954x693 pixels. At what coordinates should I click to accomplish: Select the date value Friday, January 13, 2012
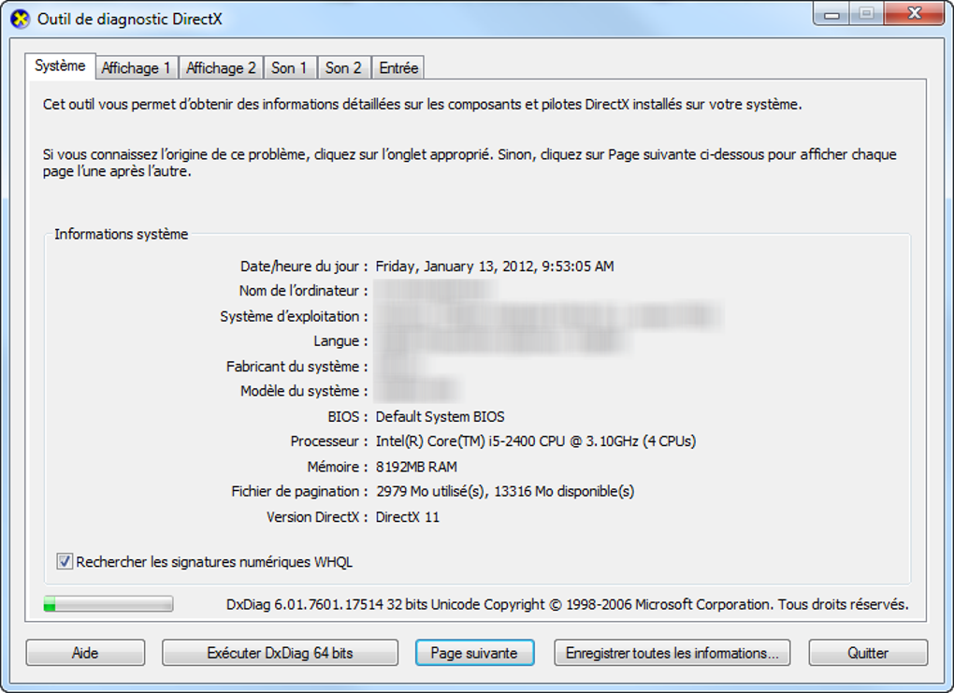495,267
